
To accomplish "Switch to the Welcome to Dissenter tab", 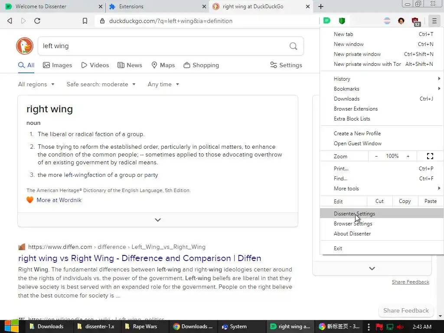I will 52,6.
